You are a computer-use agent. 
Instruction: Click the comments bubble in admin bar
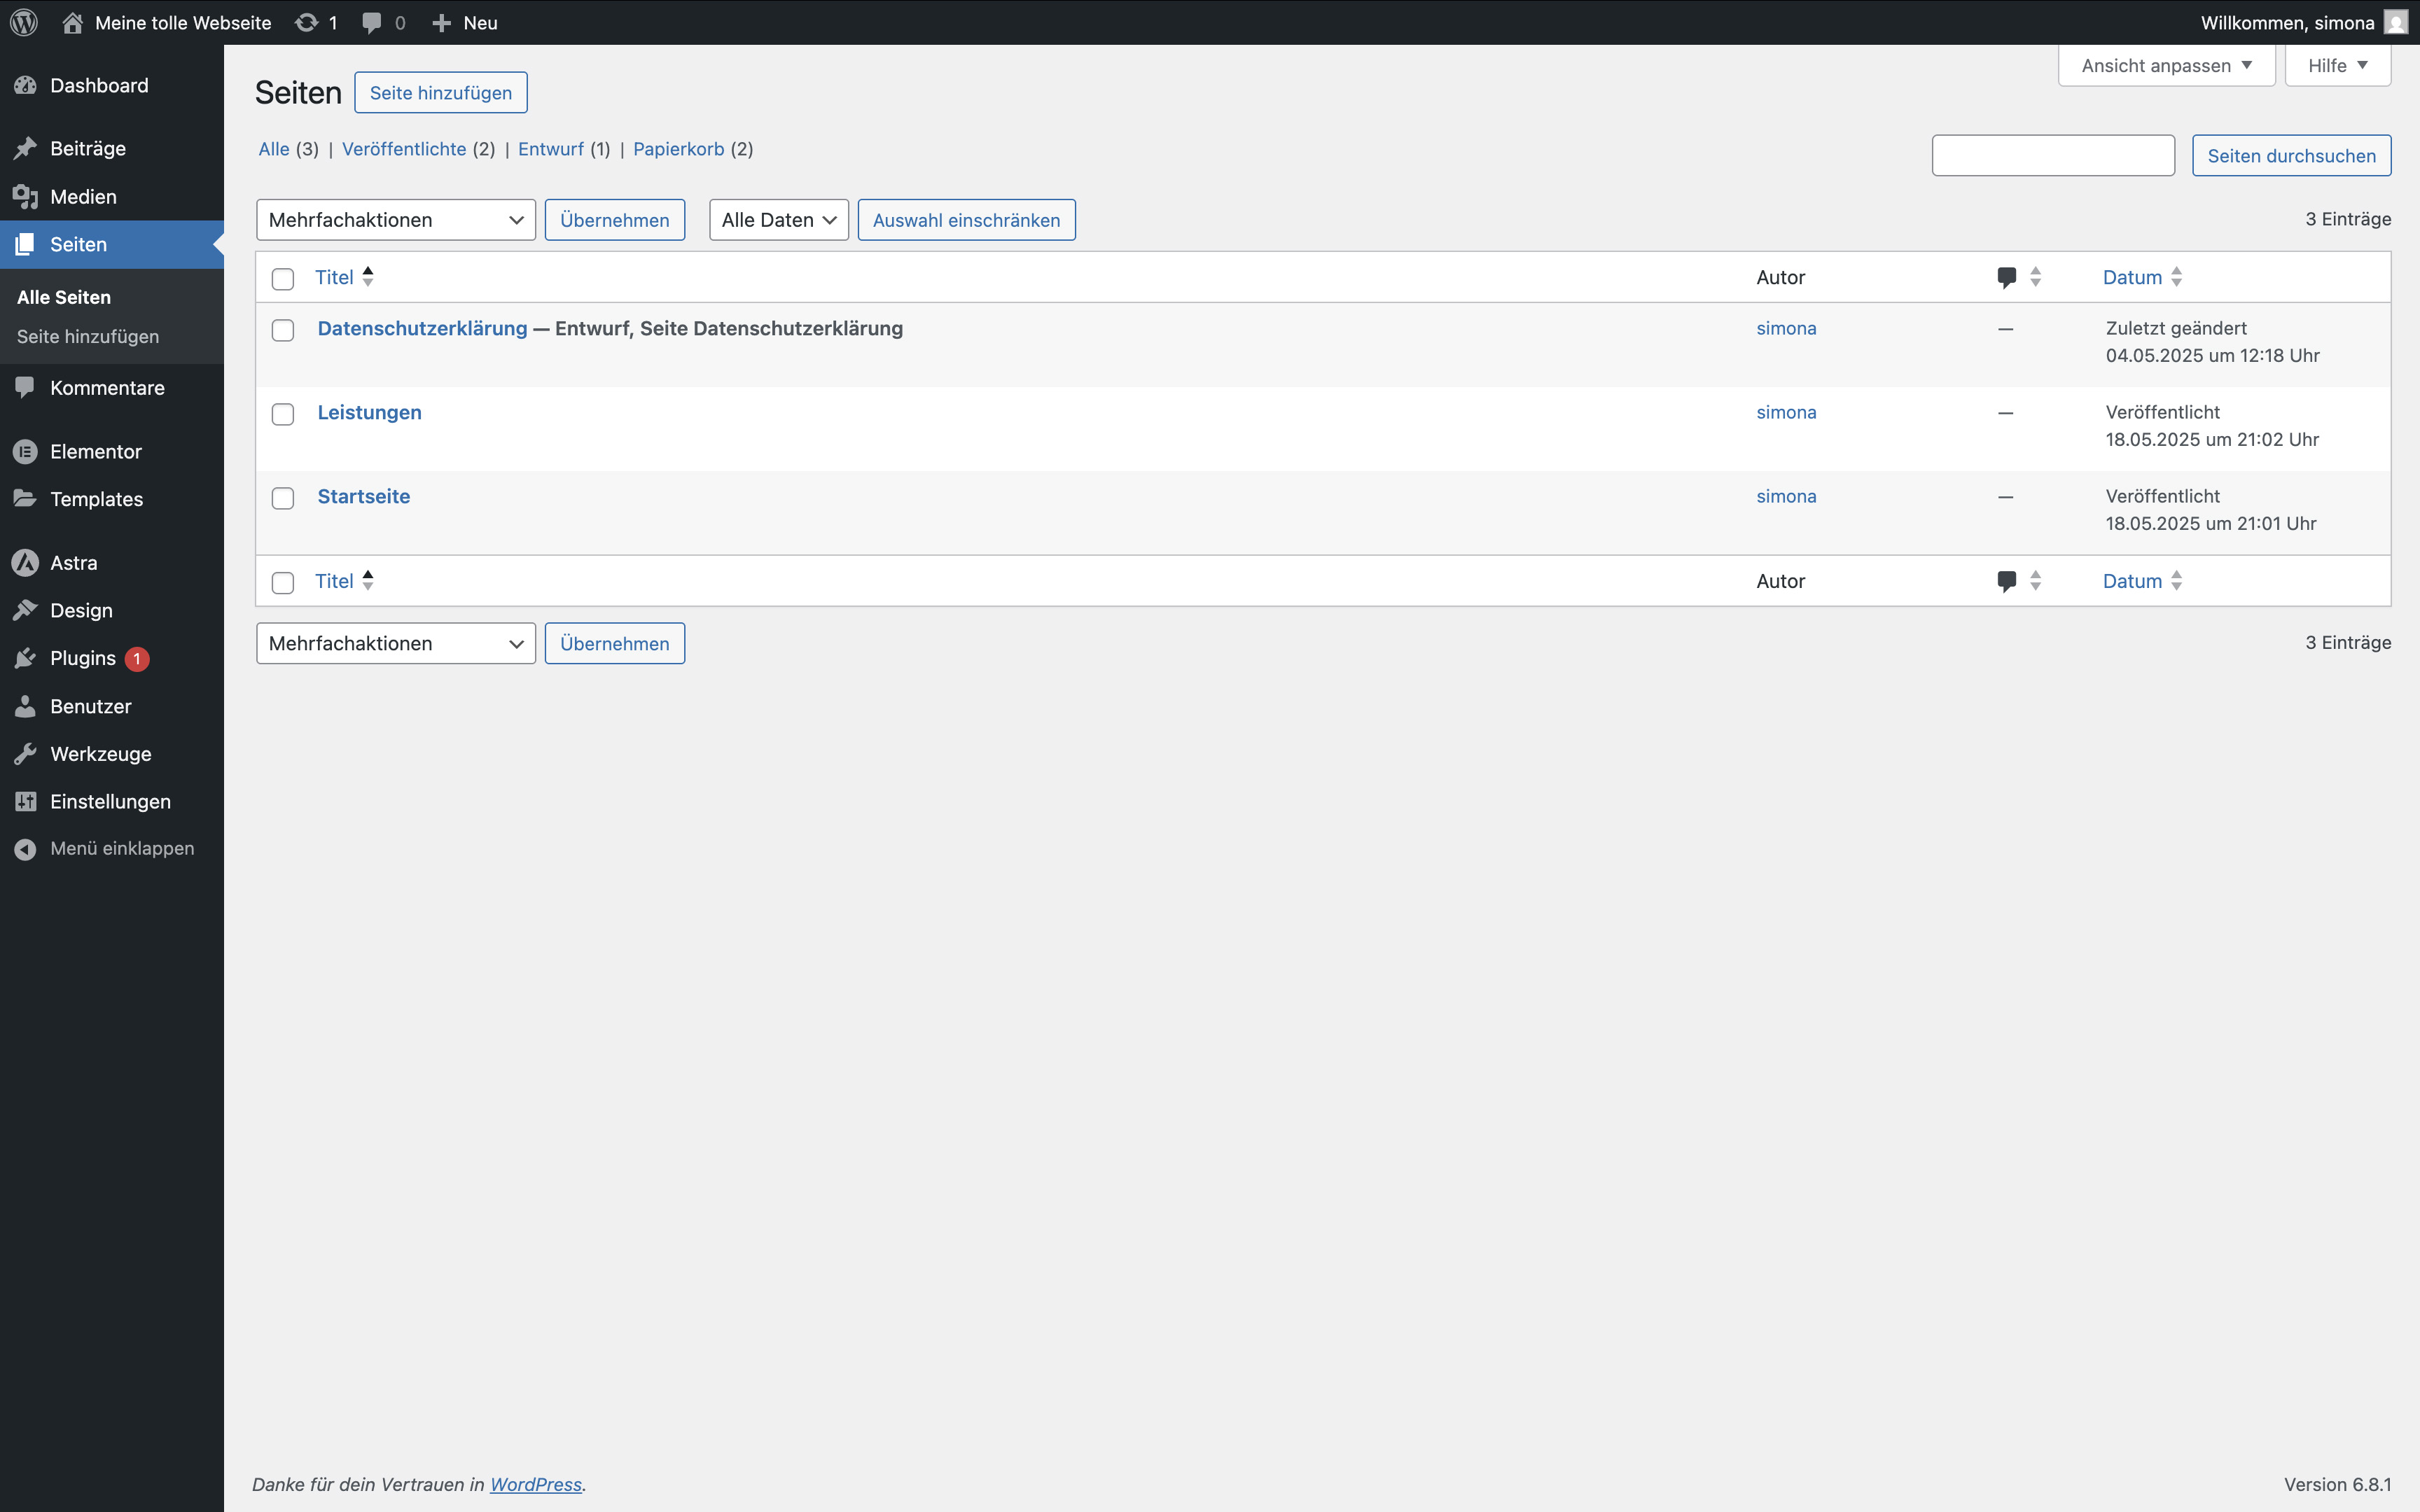pyautogui.click(x=372, y=22)
